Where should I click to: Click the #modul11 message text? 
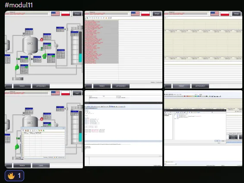pyautogui.click(x=19, y=5)
